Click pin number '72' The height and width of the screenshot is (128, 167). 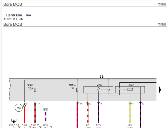pos(90,104)
